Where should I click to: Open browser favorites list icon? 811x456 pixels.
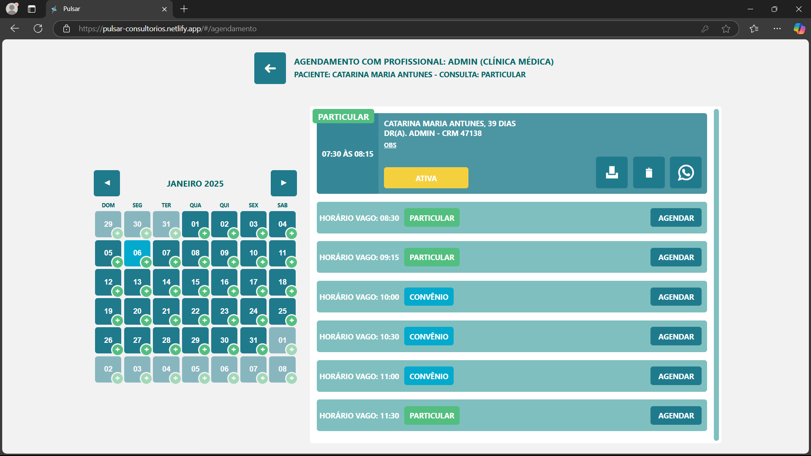click(x=754, y=28)
